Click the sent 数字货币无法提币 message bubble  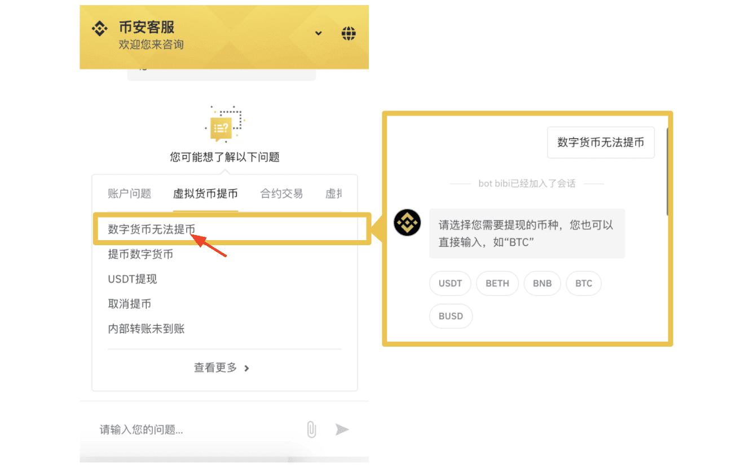(x=601, y=143)
